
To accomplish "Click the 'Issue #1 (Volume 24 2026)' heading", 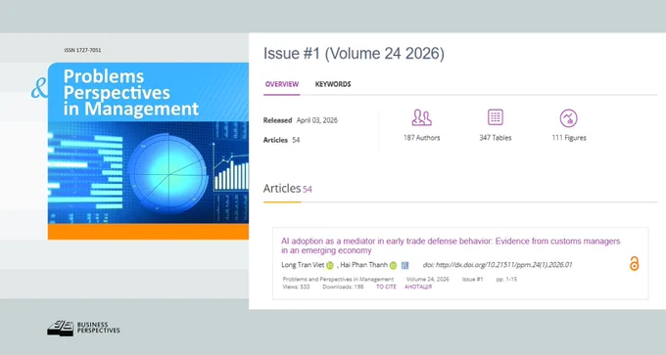I will (354, 54).
